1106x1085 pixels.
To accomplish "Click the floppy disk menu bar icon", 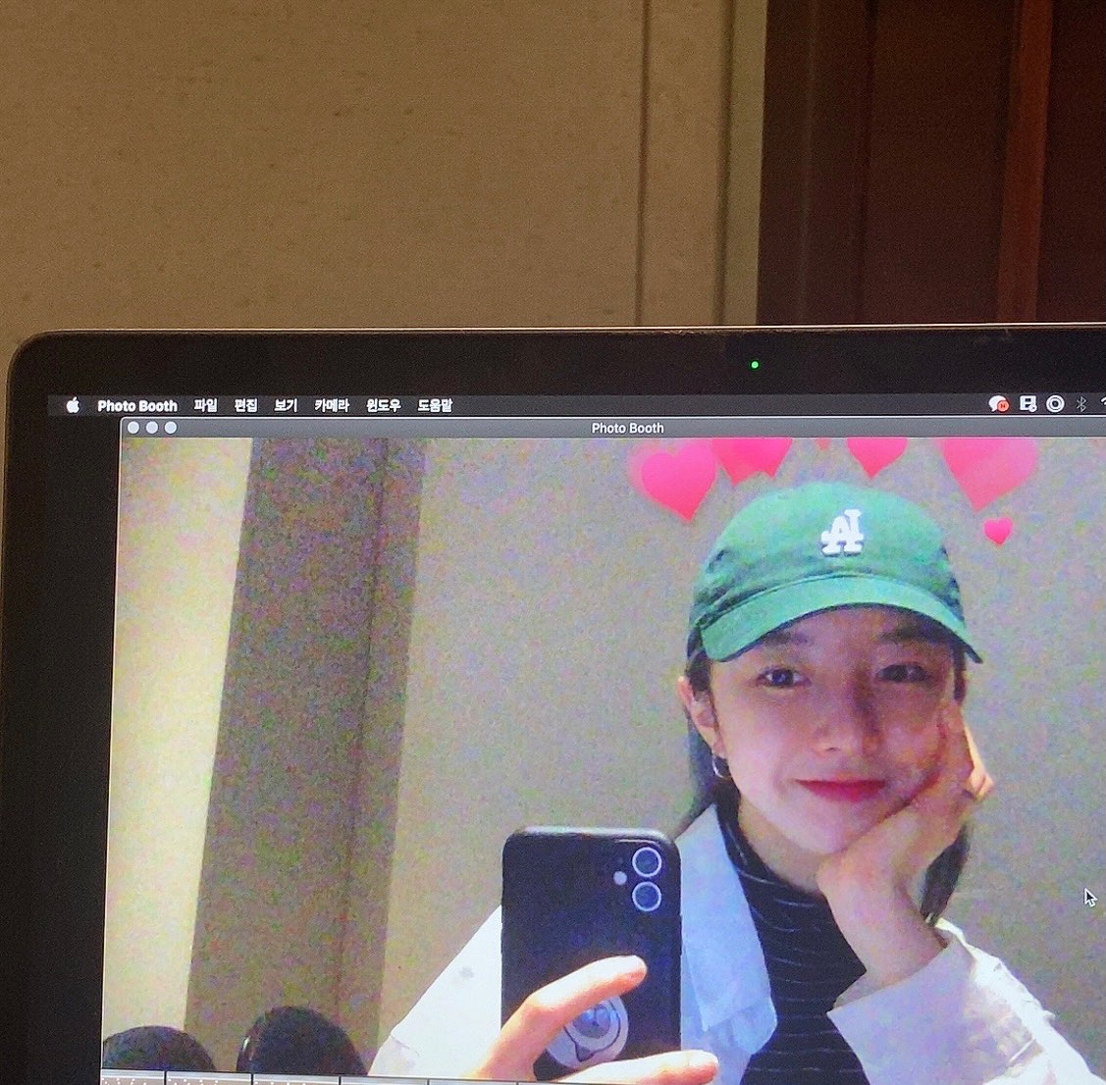I will [x=1027, y=403].
